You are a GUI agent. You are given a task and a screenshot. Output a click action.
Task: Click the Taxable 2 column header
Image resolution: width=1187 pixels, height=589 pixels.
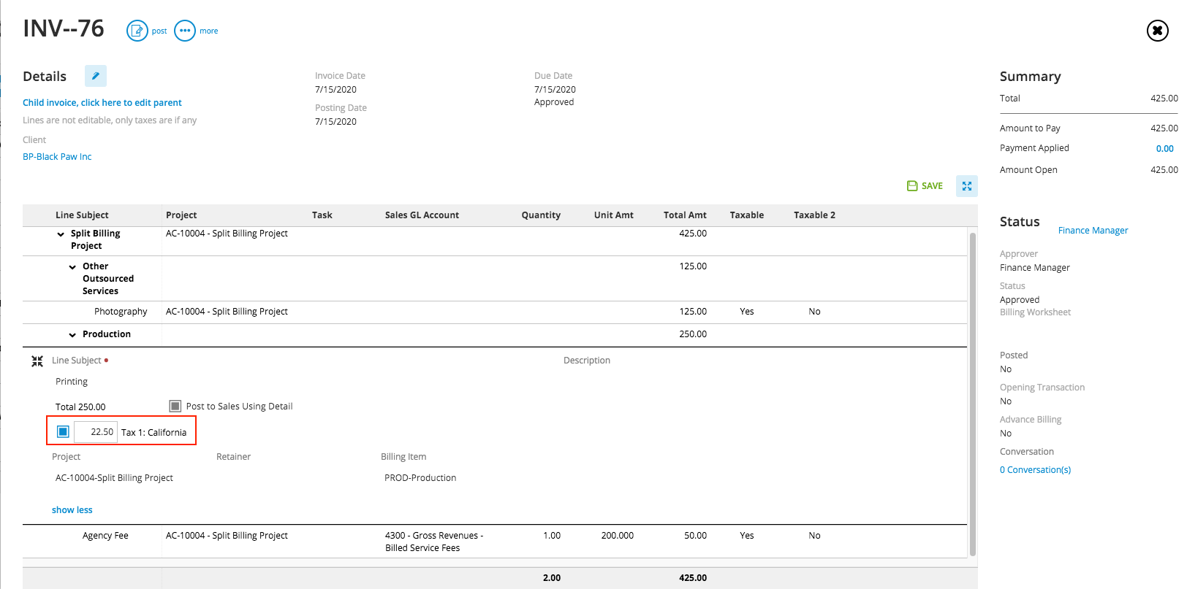coord(814,215)
